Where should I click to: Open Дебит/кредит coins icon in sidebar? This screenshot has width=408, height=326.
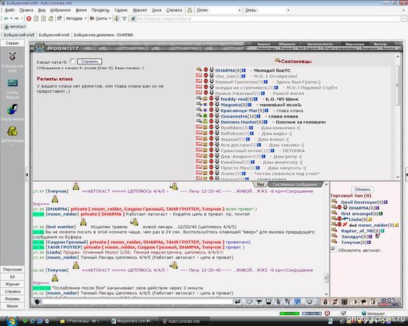tap(12, 132)
